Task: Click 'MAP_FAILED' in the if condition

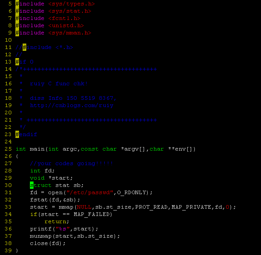Action: pos(92,214)
